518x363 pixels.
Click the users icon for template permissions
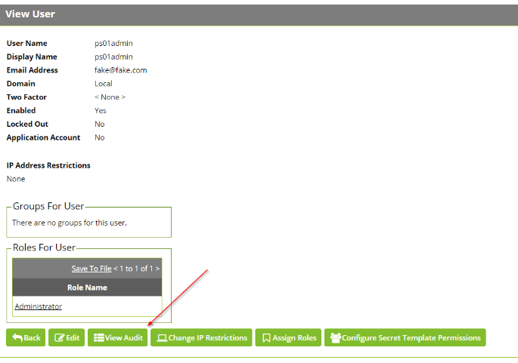point(335,338)
